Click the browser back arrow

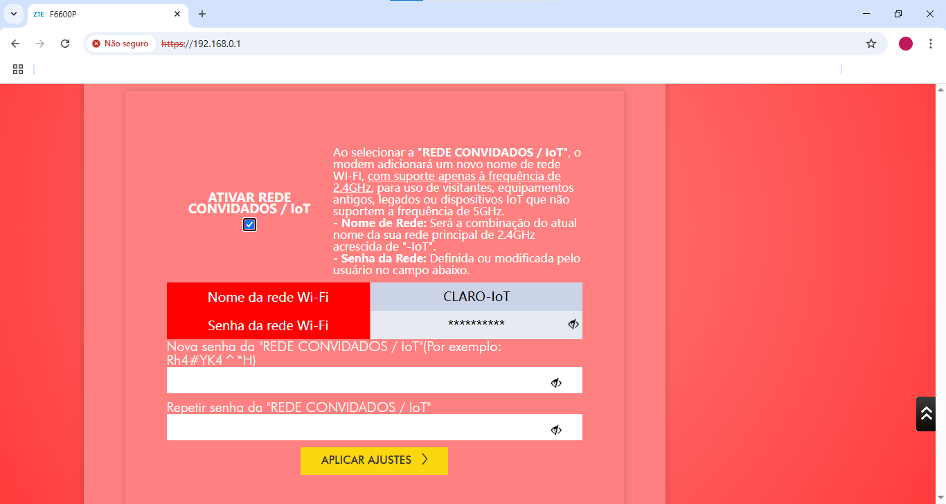tap(15, 44)
